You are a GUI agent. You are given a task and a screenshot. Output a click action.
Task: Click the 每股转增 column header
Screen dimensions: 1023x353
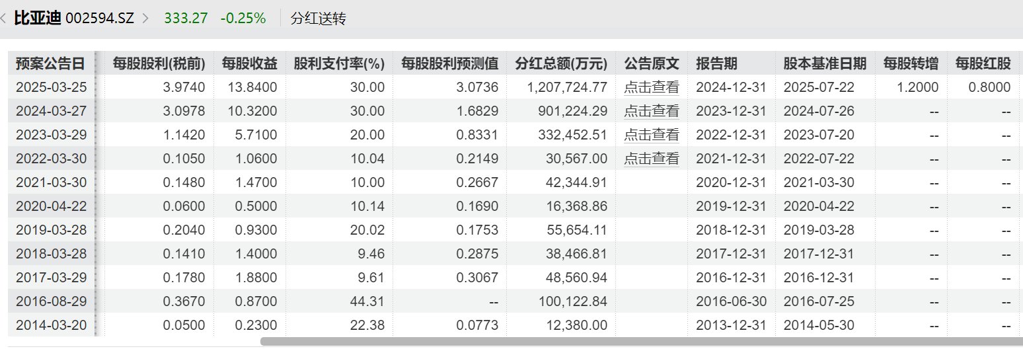point(911,63)
